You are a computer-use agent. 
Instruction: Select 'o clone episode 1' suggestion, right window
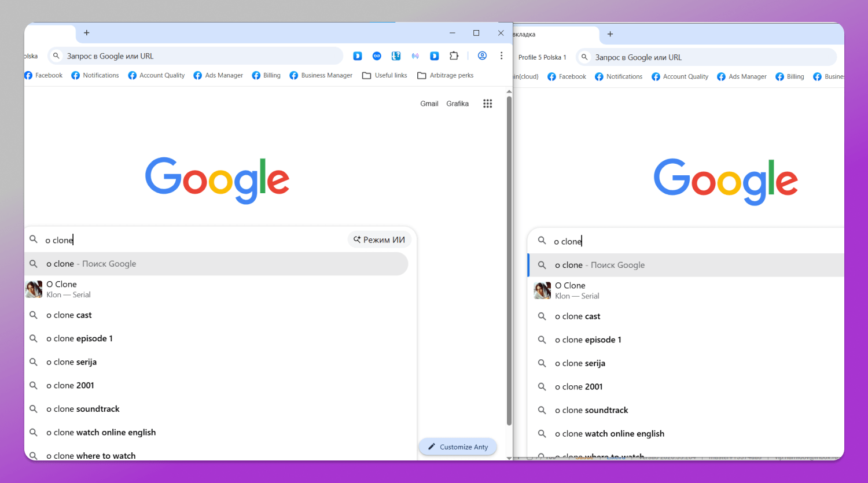coord(686,340)
